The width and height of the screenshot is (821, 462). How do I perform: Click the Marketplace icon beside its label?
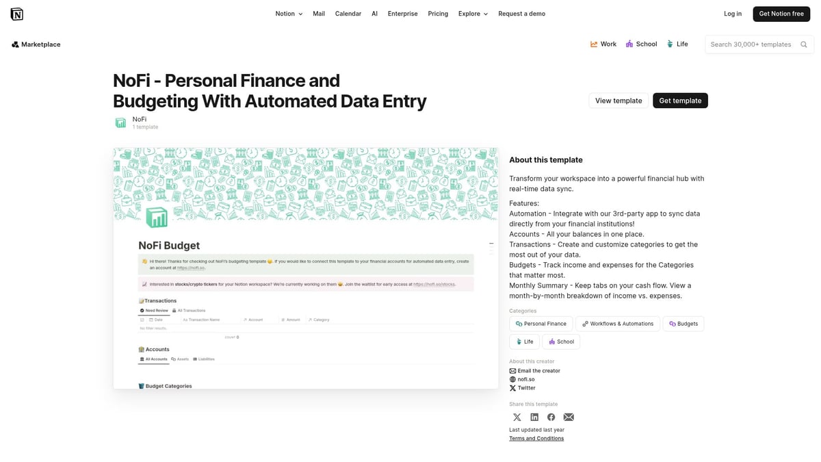point(14,44)
